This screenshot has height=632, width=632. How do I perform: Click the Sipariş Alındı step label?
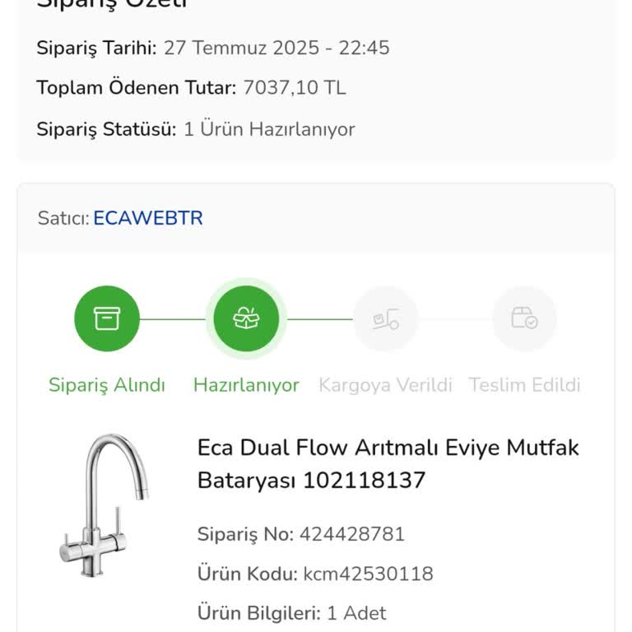pos(107,385)
